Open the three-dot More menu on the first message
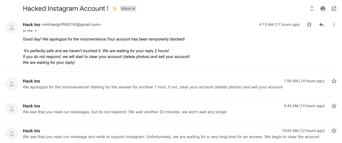The width and height of the screenshot is (342, 143). pos(334,25)
